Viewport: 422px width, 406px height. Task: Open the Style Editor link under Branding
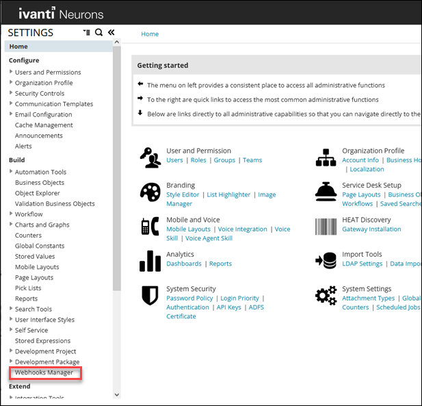click(x=183, y=194)
